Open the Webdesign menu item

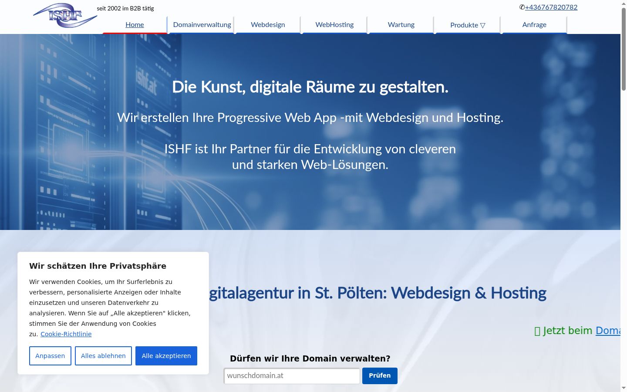[268, 25]
